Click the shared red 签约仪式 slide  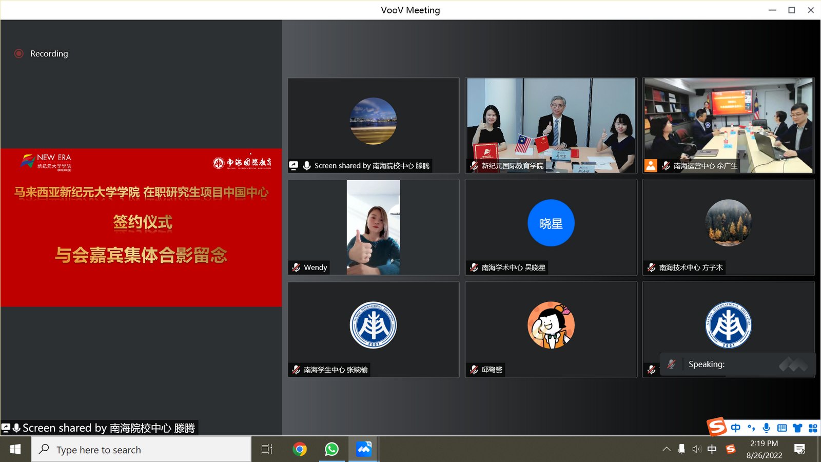pyautogui.click(x=141, y=227)
